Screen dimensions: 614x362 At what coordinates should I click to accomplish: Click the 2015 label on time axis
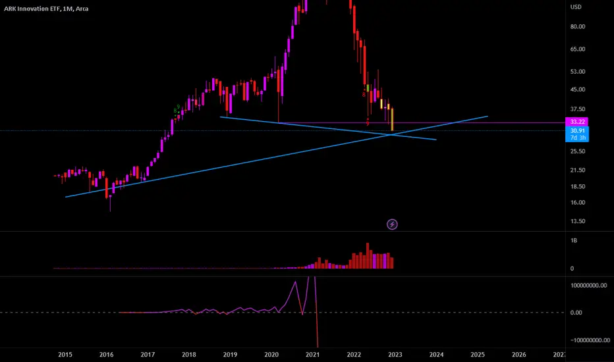pyautogui.click(x=65, y=355)
